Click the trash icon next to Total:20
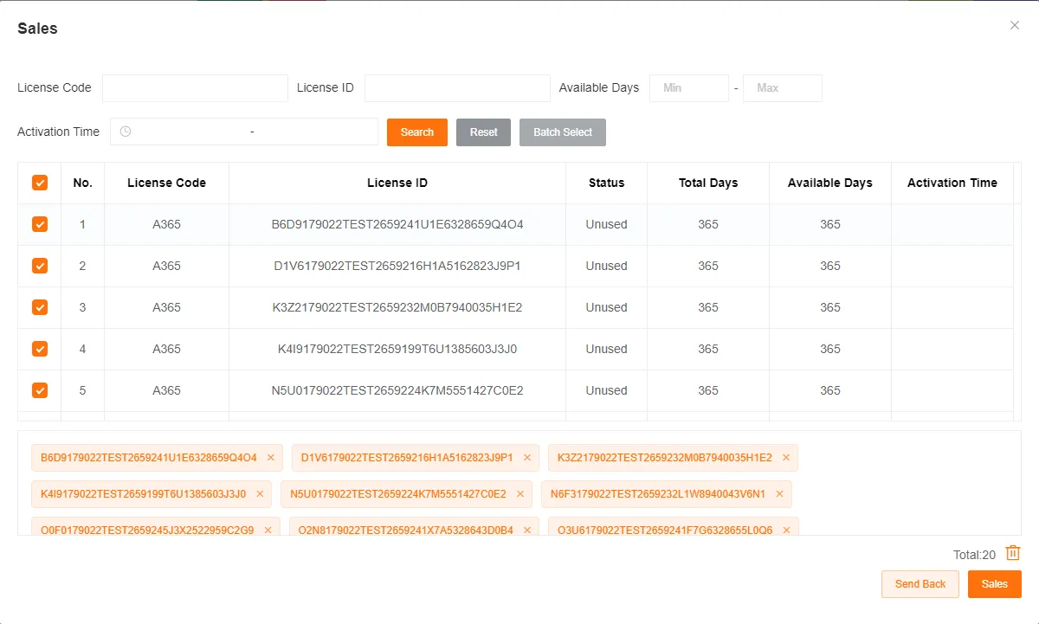The height and width of the screenshot is (624, 1039). coord(1013,554)
